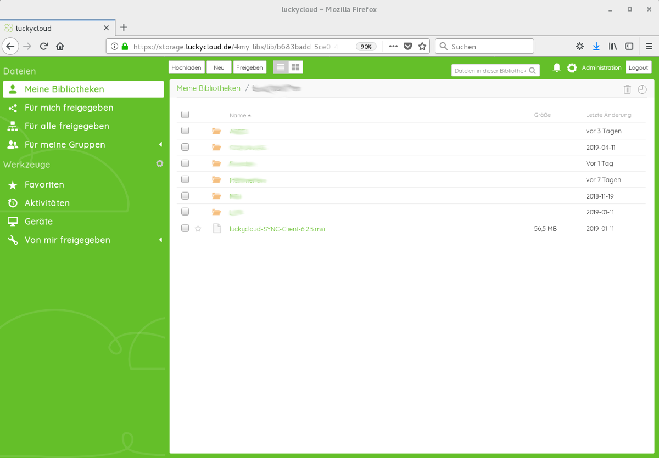Click the library search magnifier icon

(533, 71)
